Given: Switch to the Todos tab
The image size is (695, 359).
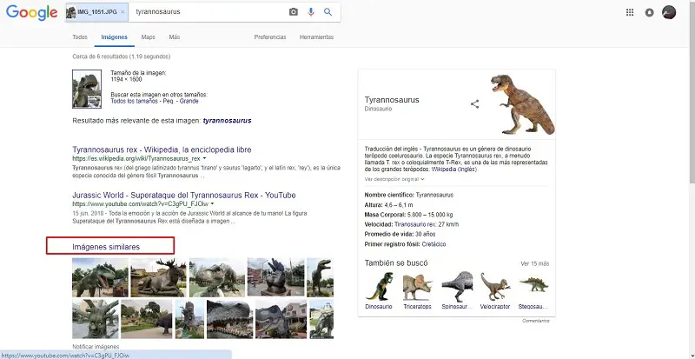Looking at the screenshot, I should [80, 37].
